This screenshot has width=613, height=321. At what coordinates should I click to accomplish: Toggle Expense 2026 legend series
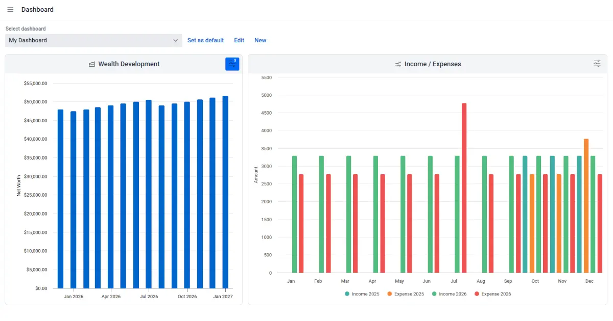coord(492,294)
